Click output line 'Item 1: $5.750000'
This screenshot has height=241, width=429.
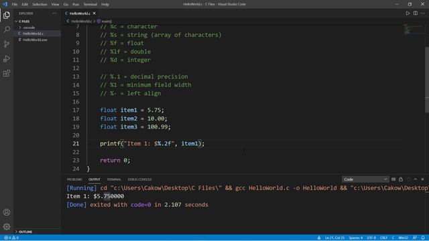pos(95,196)
